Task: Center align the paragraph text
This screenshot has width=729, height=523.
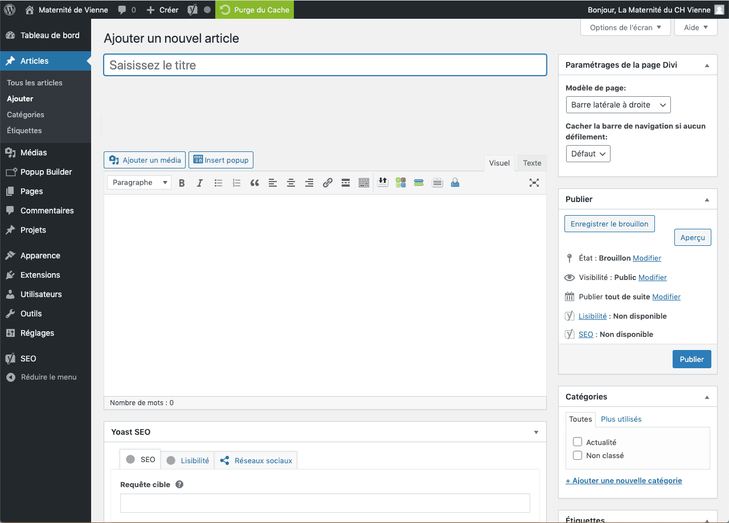Action: 291,183
